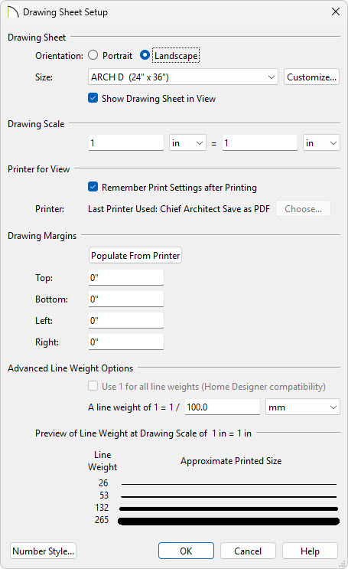This screenshot has height=569, width=348.
Task: Select Landscape orientation
Action: (x=145, y=55)
